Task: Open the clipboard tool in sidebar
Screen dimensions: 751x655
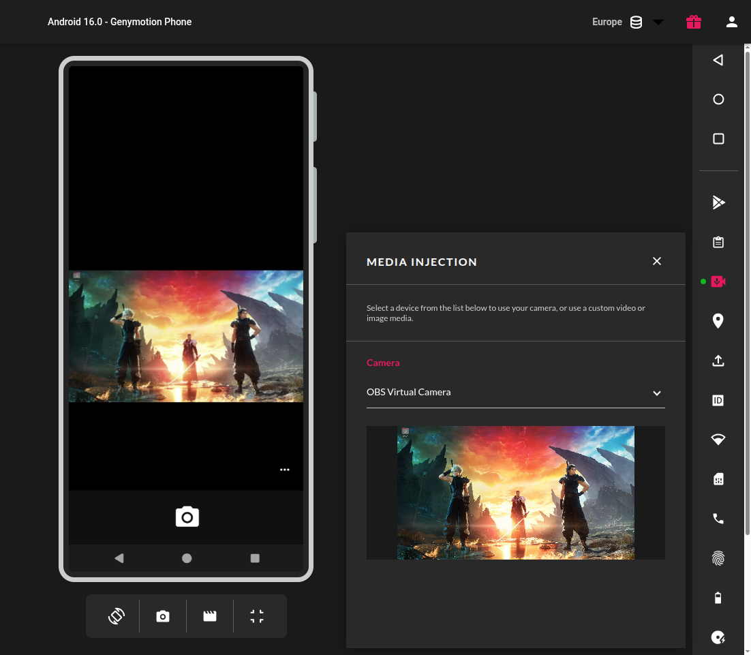Action: [x=718, y=242]
